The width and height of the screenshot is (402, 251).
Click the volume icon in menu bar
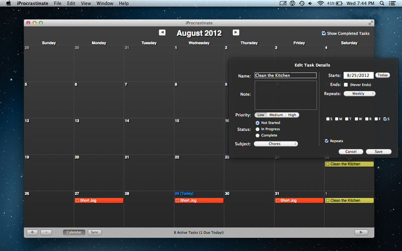pos(310,4)
